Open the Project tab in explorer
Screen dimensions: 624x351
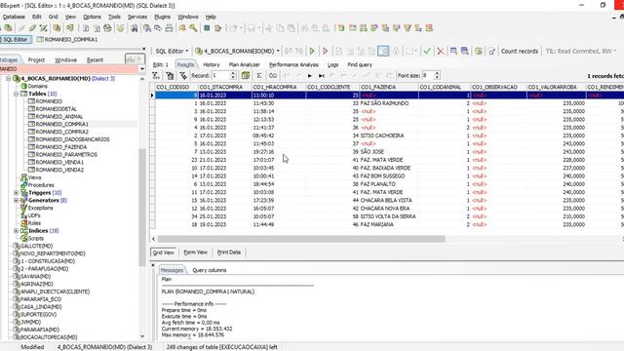pyautogui.click(x=36, y=60)
